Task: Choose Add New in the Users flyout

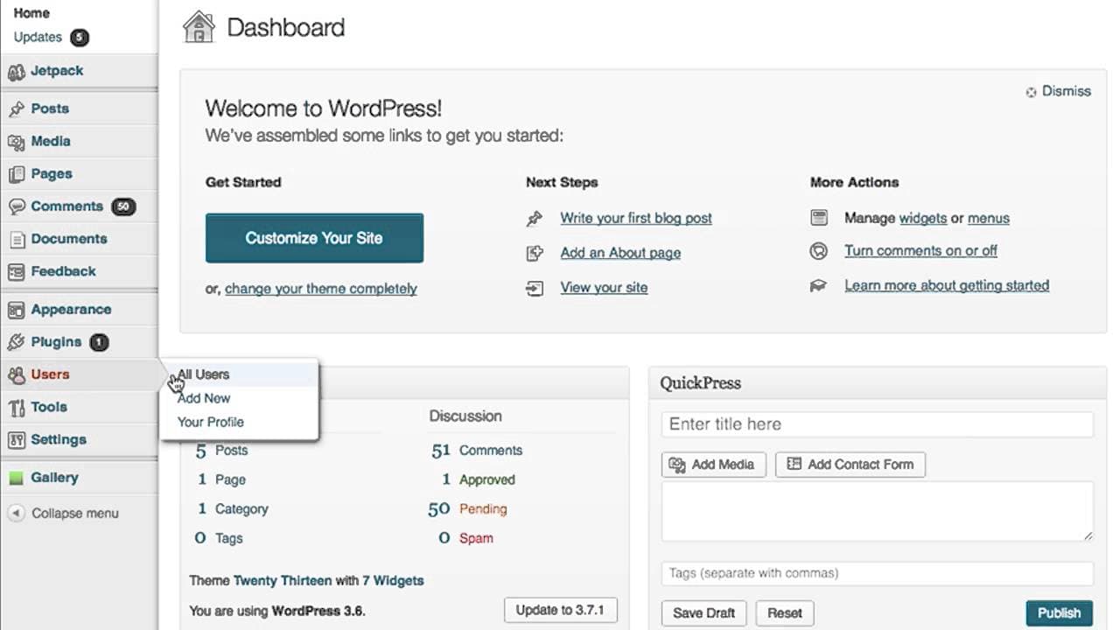Action: (x=204, y=398)
